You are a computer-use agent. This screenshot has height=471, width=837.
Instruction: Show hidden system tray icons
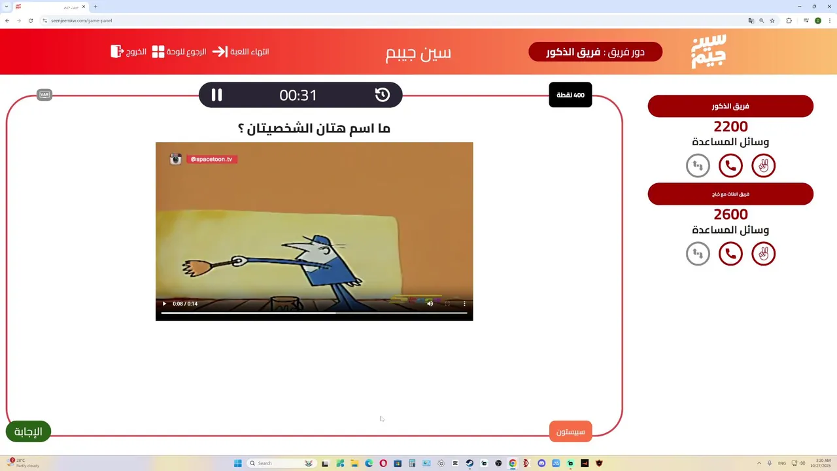click(x=759, y=463)
